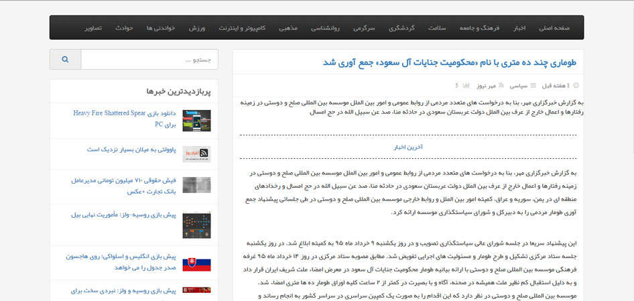Open 'پیش بازی روسیه-ولز: مأموریت نهایی بیل'

[124, 215]
